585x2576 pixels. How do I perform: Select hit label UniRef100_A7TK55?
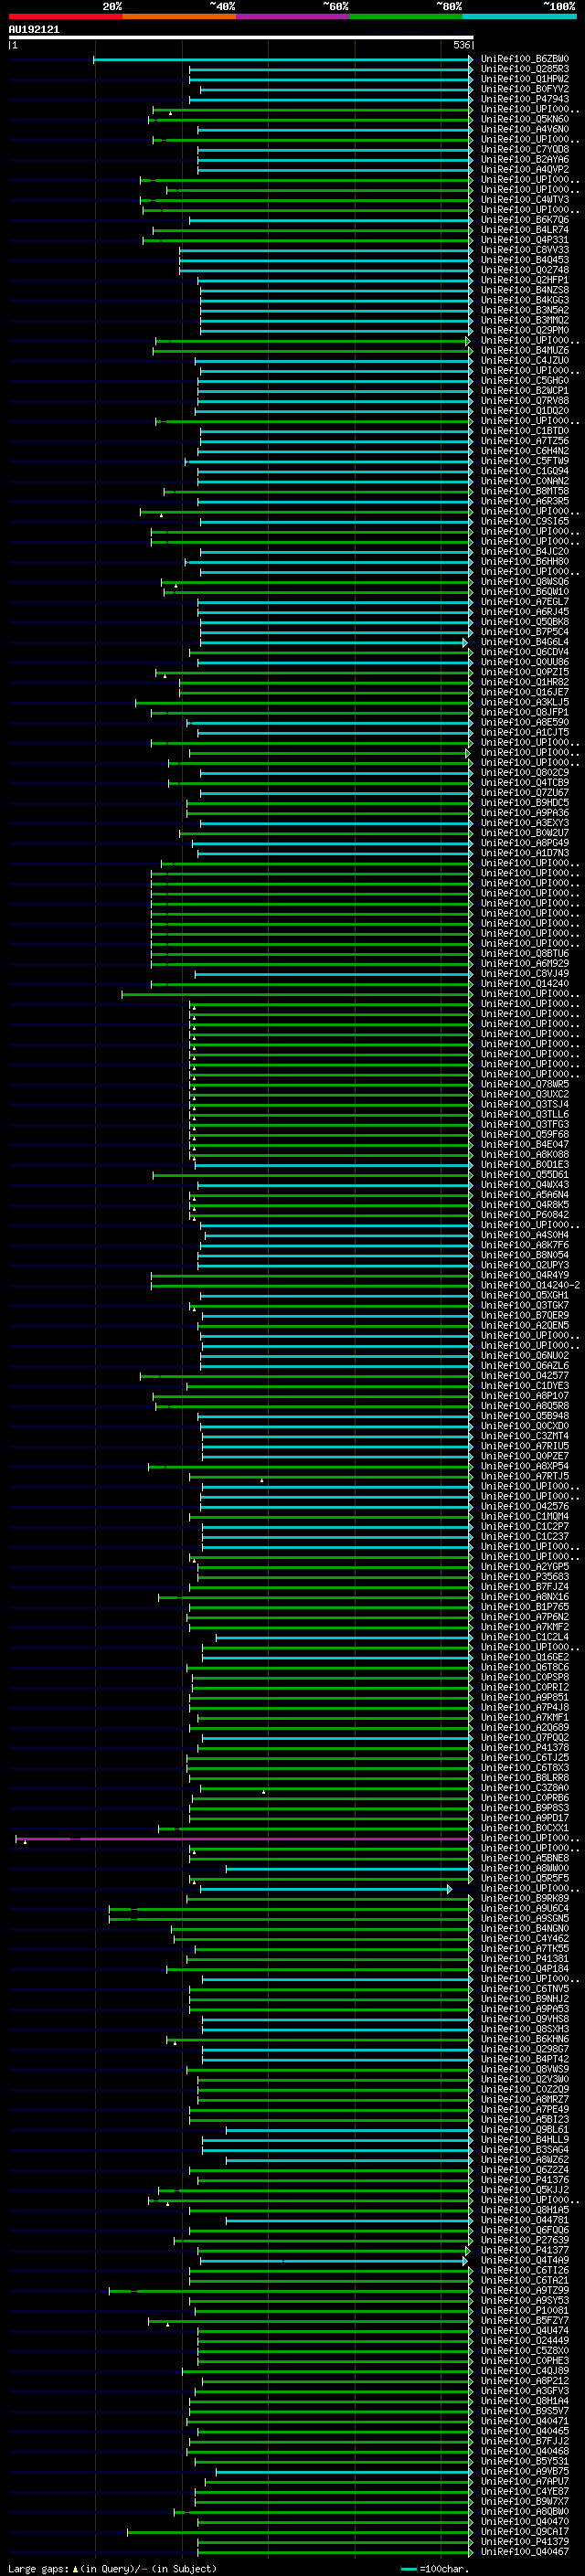click(x=525, y=1948)
